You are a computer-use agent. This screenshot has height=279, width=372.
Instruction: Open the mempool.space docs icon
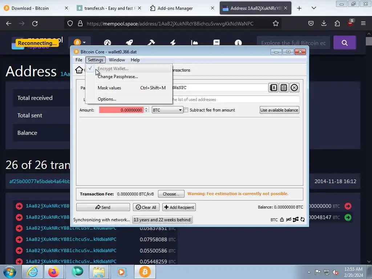[x=217, y=43]
